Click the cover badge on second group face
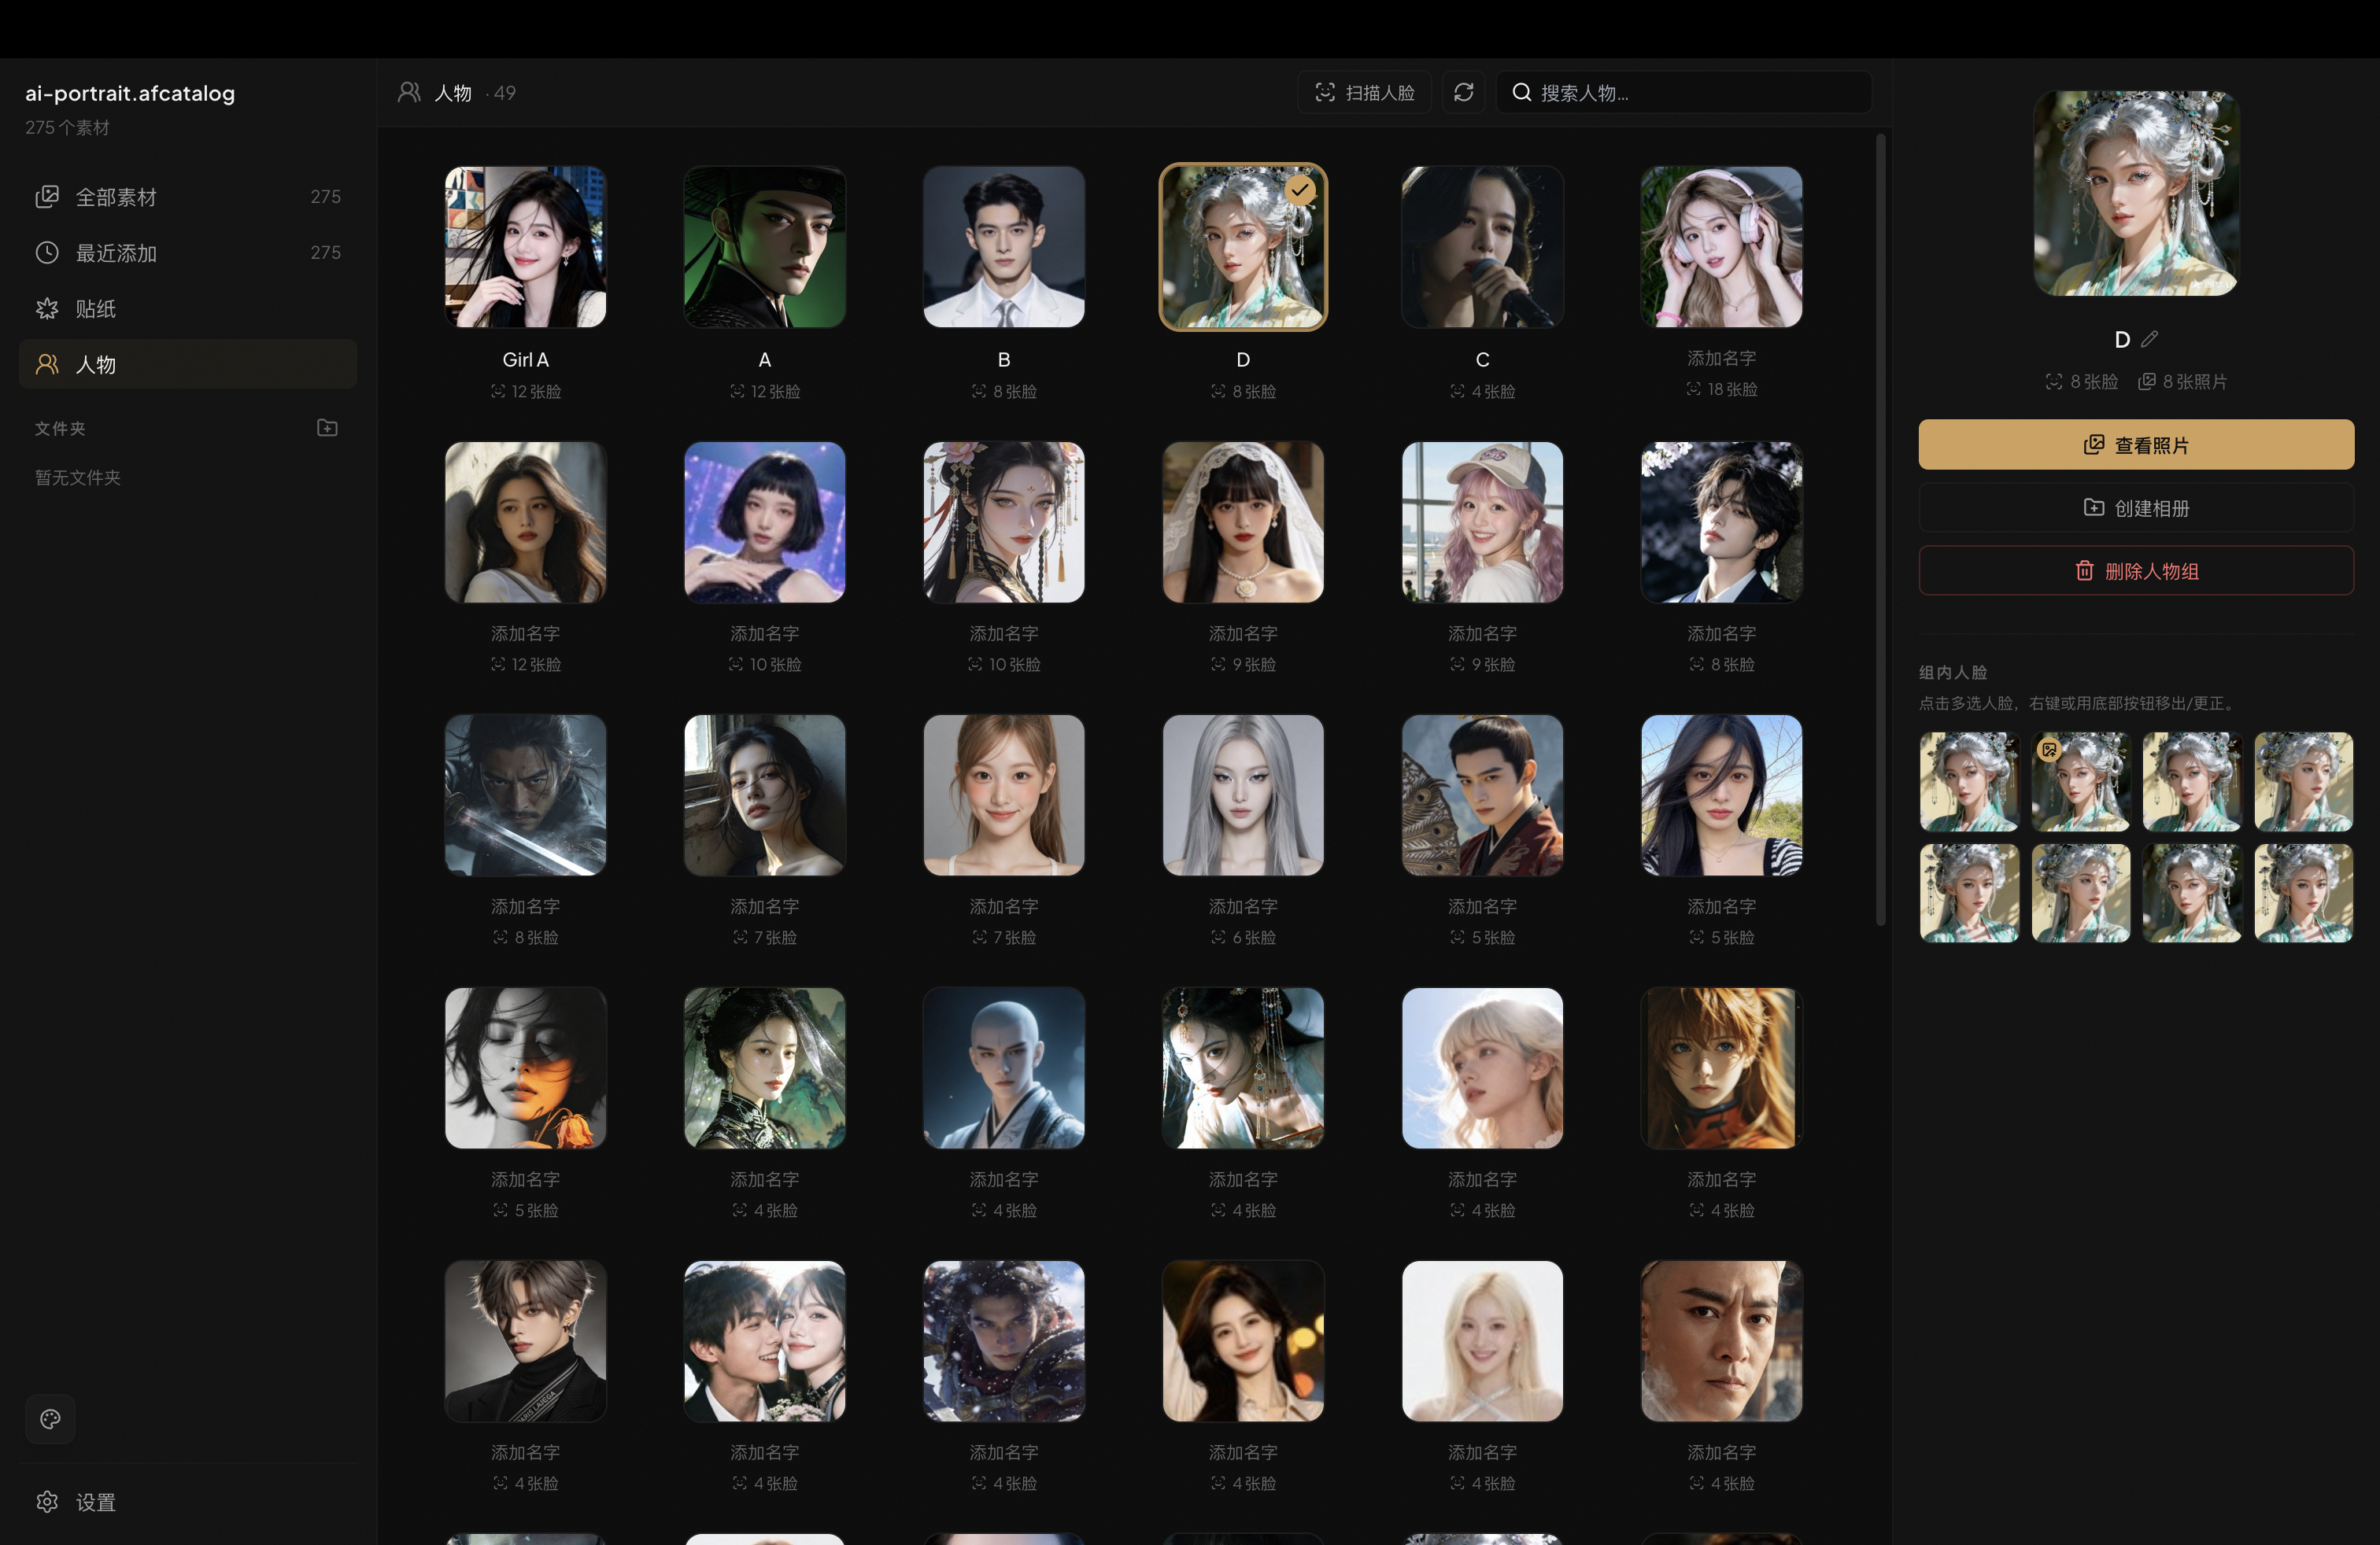This screenshot has width=2380, height=1545. (2049, 750)
